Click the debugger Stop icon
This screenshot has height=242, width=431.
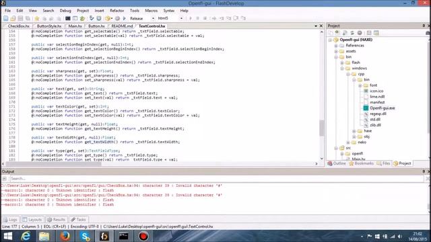pyautogui.click(x=205, y=18)
